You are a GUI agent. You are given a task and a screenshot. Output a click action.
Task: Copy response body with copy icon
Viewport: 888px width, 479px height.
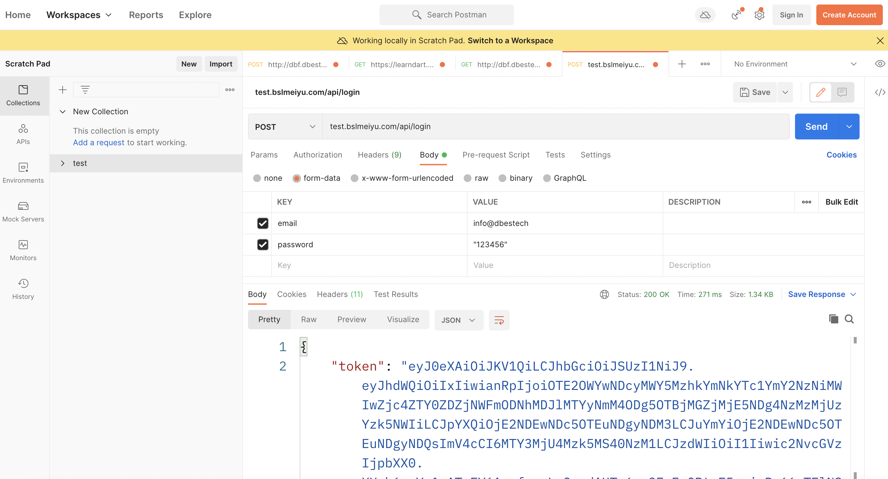pos(833,319)
